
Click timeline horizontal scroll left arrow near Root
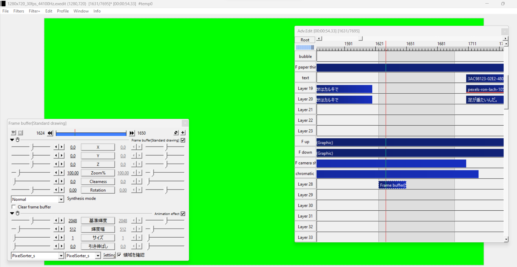pos(319,38)
